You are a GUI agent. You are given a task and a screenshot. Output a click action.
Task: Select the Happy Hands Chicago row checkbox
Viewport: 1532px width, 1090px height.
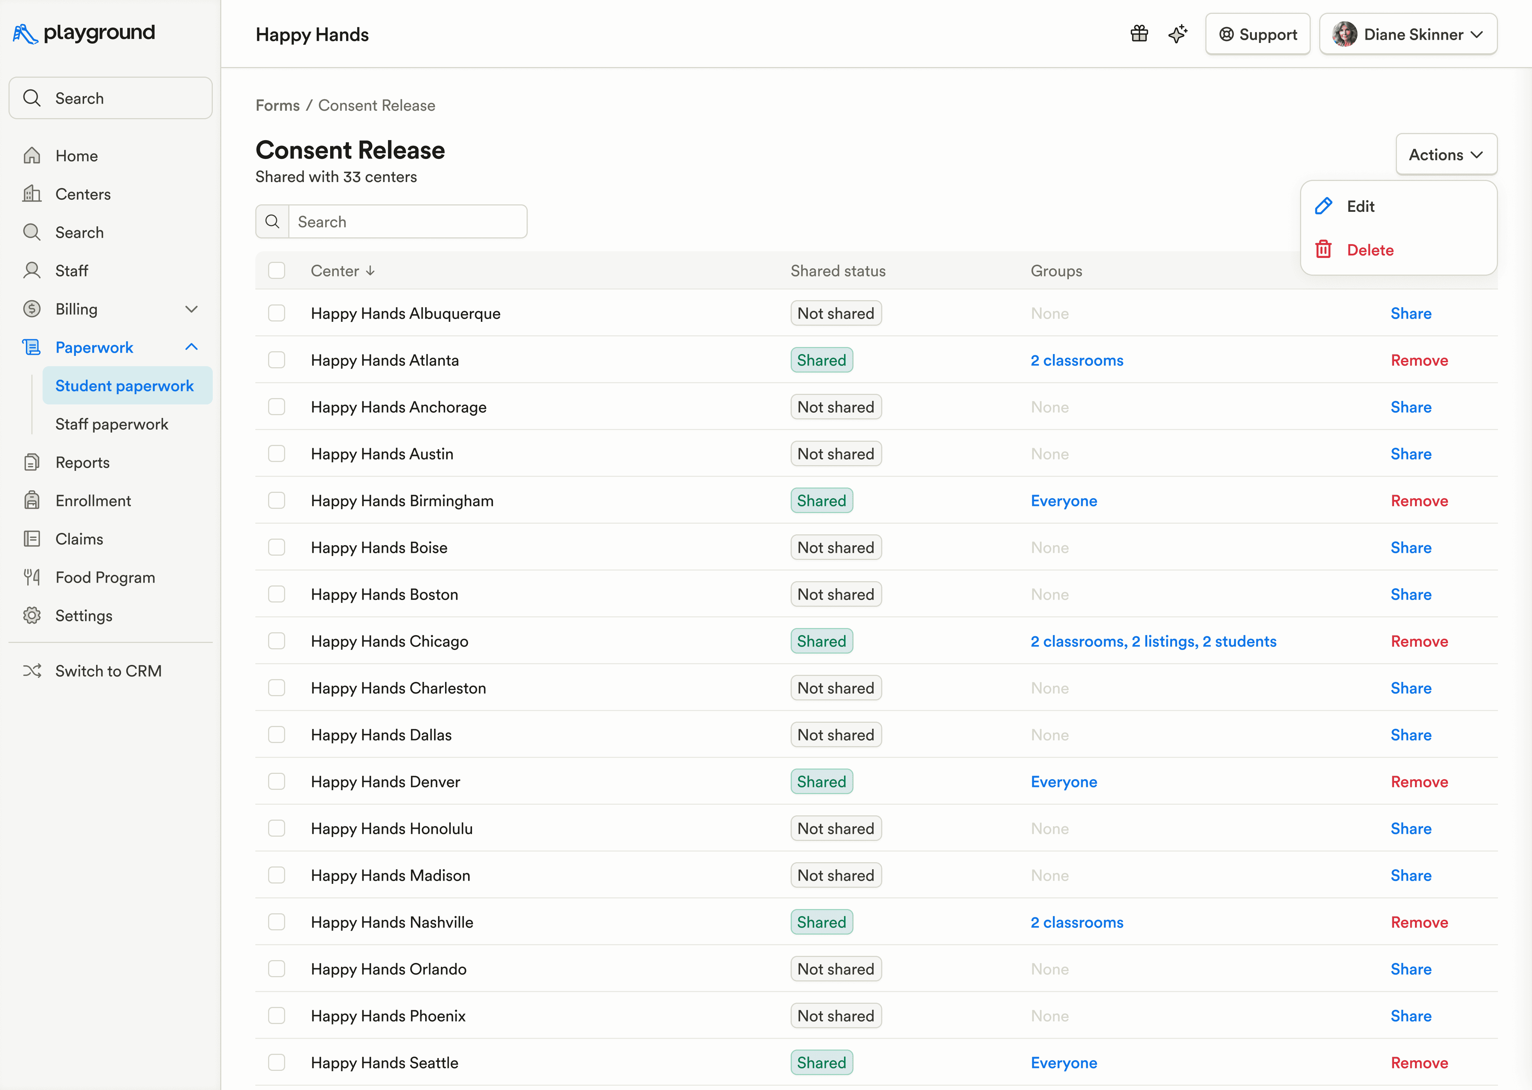[276, 641]
